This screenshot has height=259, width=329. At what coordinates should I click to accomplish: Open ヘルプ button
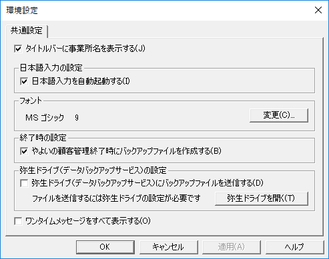(294, 247)
